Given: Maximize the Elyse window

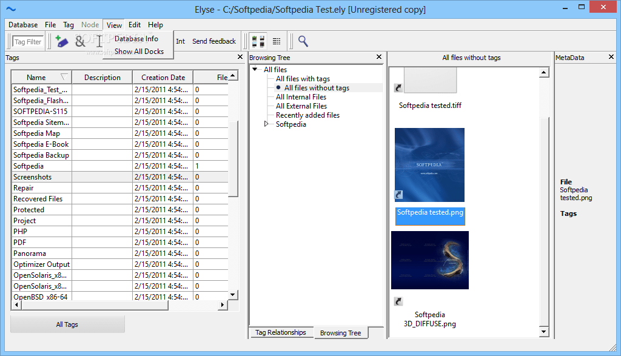Looking at the screenshot, I should 582,7.
